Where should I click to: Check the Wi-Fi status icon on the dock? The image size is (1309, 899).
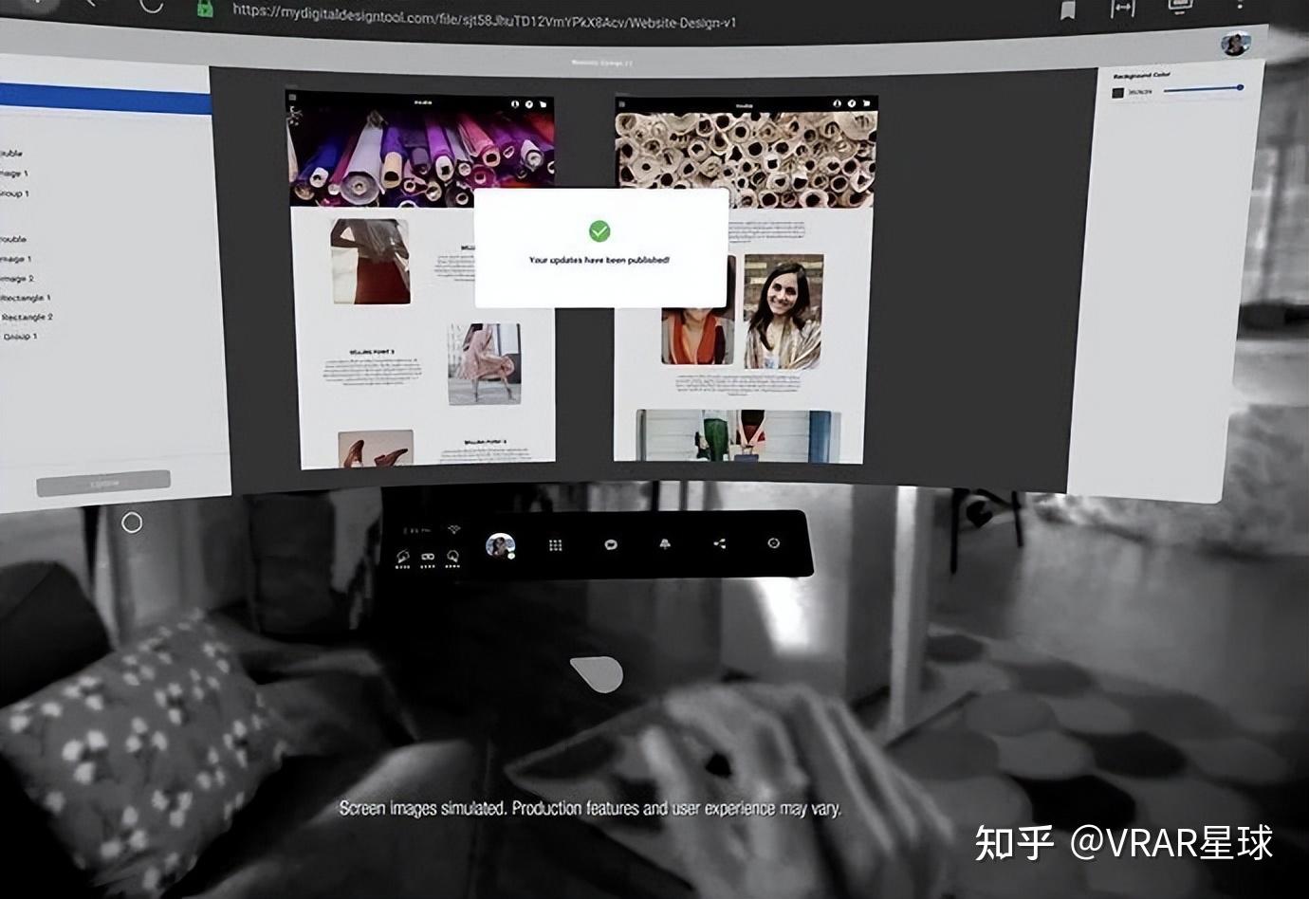point(453,528)
